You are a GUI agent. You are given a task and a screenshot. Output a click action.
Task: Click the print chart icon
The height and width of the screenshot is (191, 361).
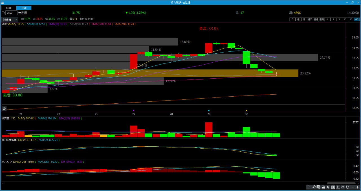pyautogui.click(x=323, y=187)
